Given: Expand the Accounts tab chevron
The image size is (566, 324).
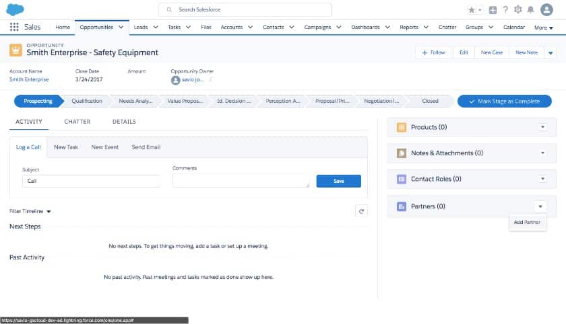Looking at the screenshot, I should pos(250,27).
